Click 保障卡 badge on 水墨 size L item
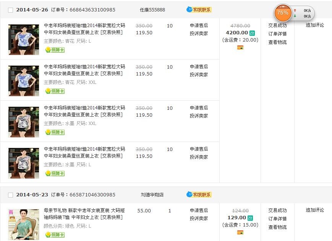The width and height of the screenshot is (332, 241). (55, 174)
